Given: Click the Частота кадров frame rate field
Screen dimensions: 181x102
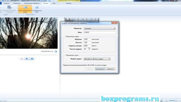Looking at the screenshot, I should tap(87, 49).
